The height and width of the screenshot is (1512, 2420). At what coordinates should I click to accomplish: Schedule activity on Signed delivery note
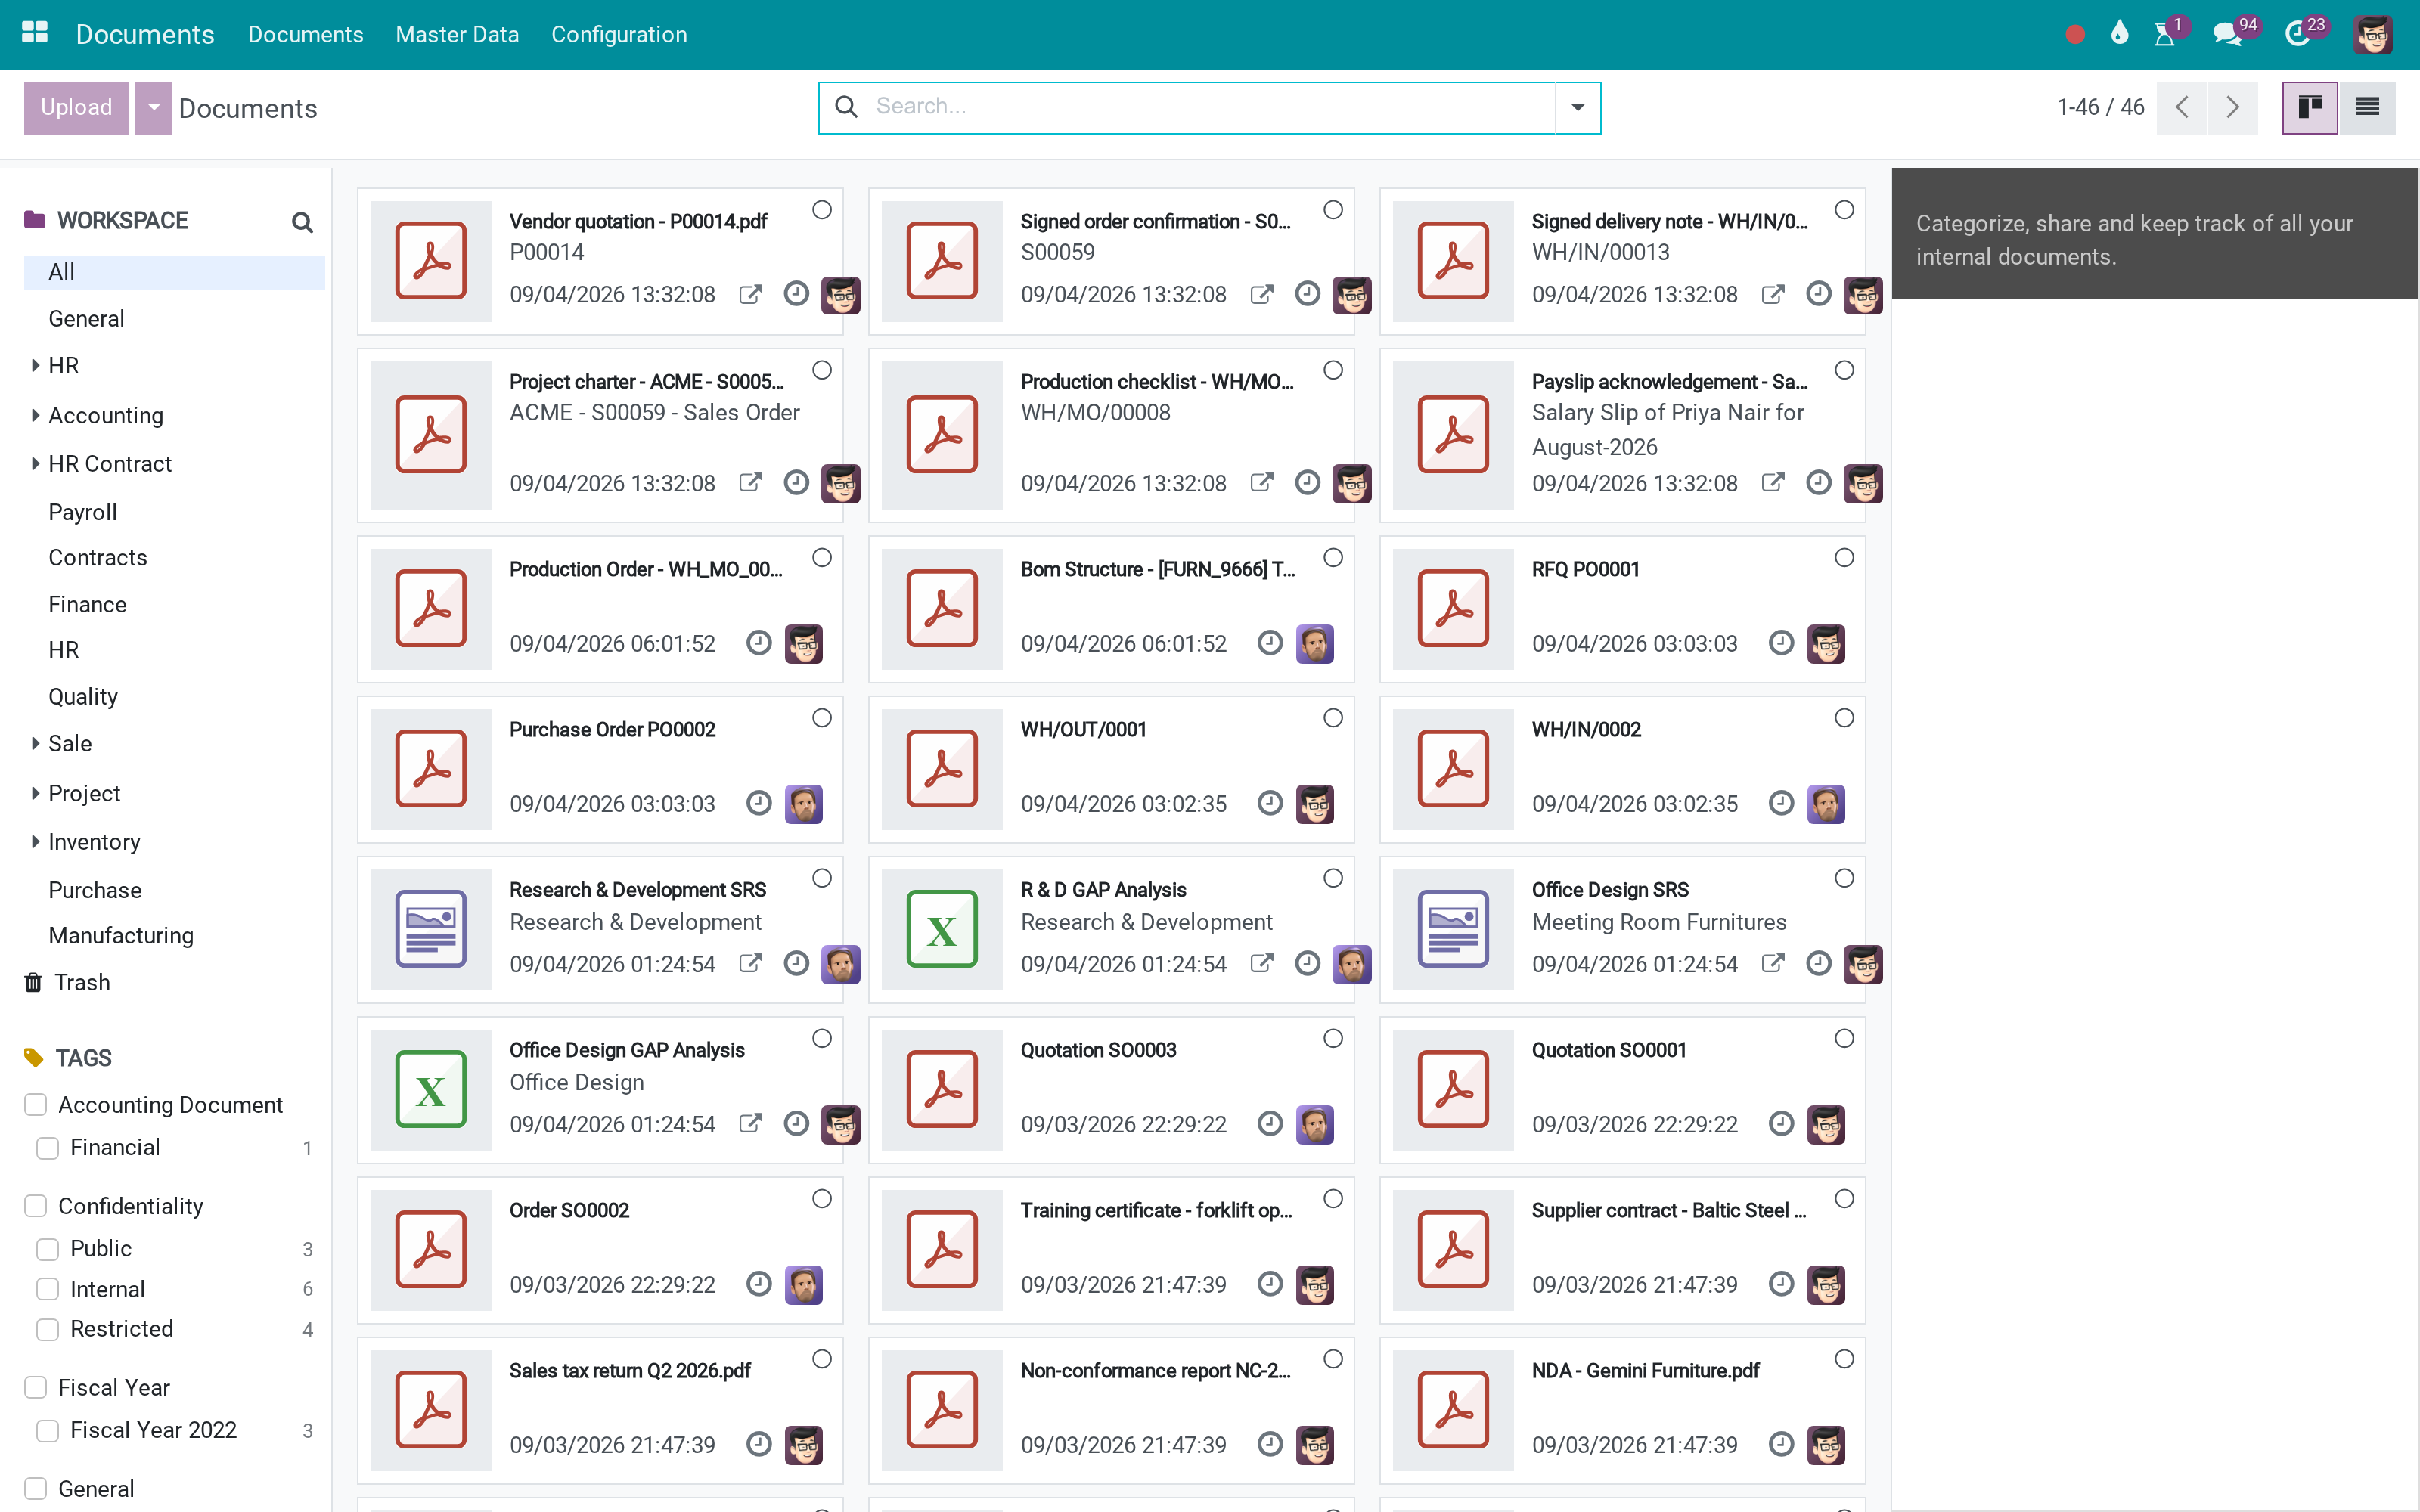pos(1819,294)
